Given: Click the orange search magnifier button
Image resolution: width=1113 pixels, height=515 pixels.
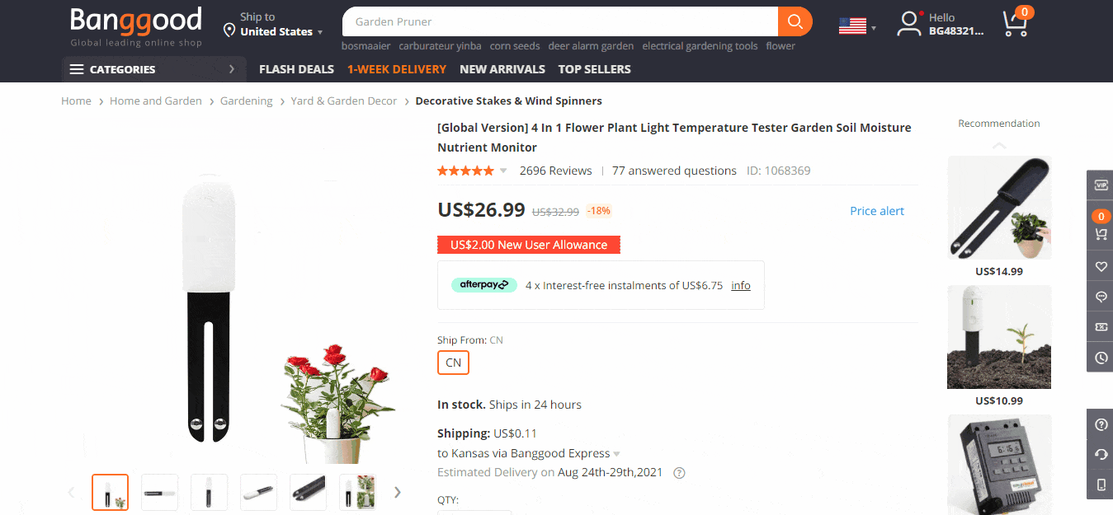Looking at the screenshot, I should [795, 21].
